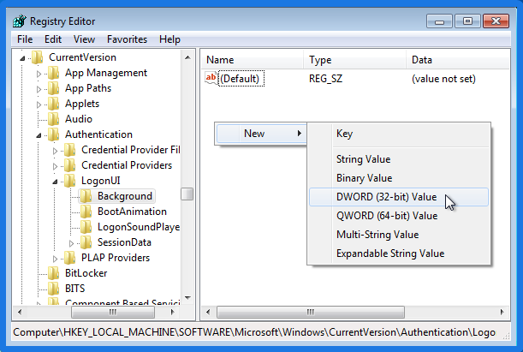Expand the Credential Provider Filters key
The image size is (523, 352).
coord(55,151)
